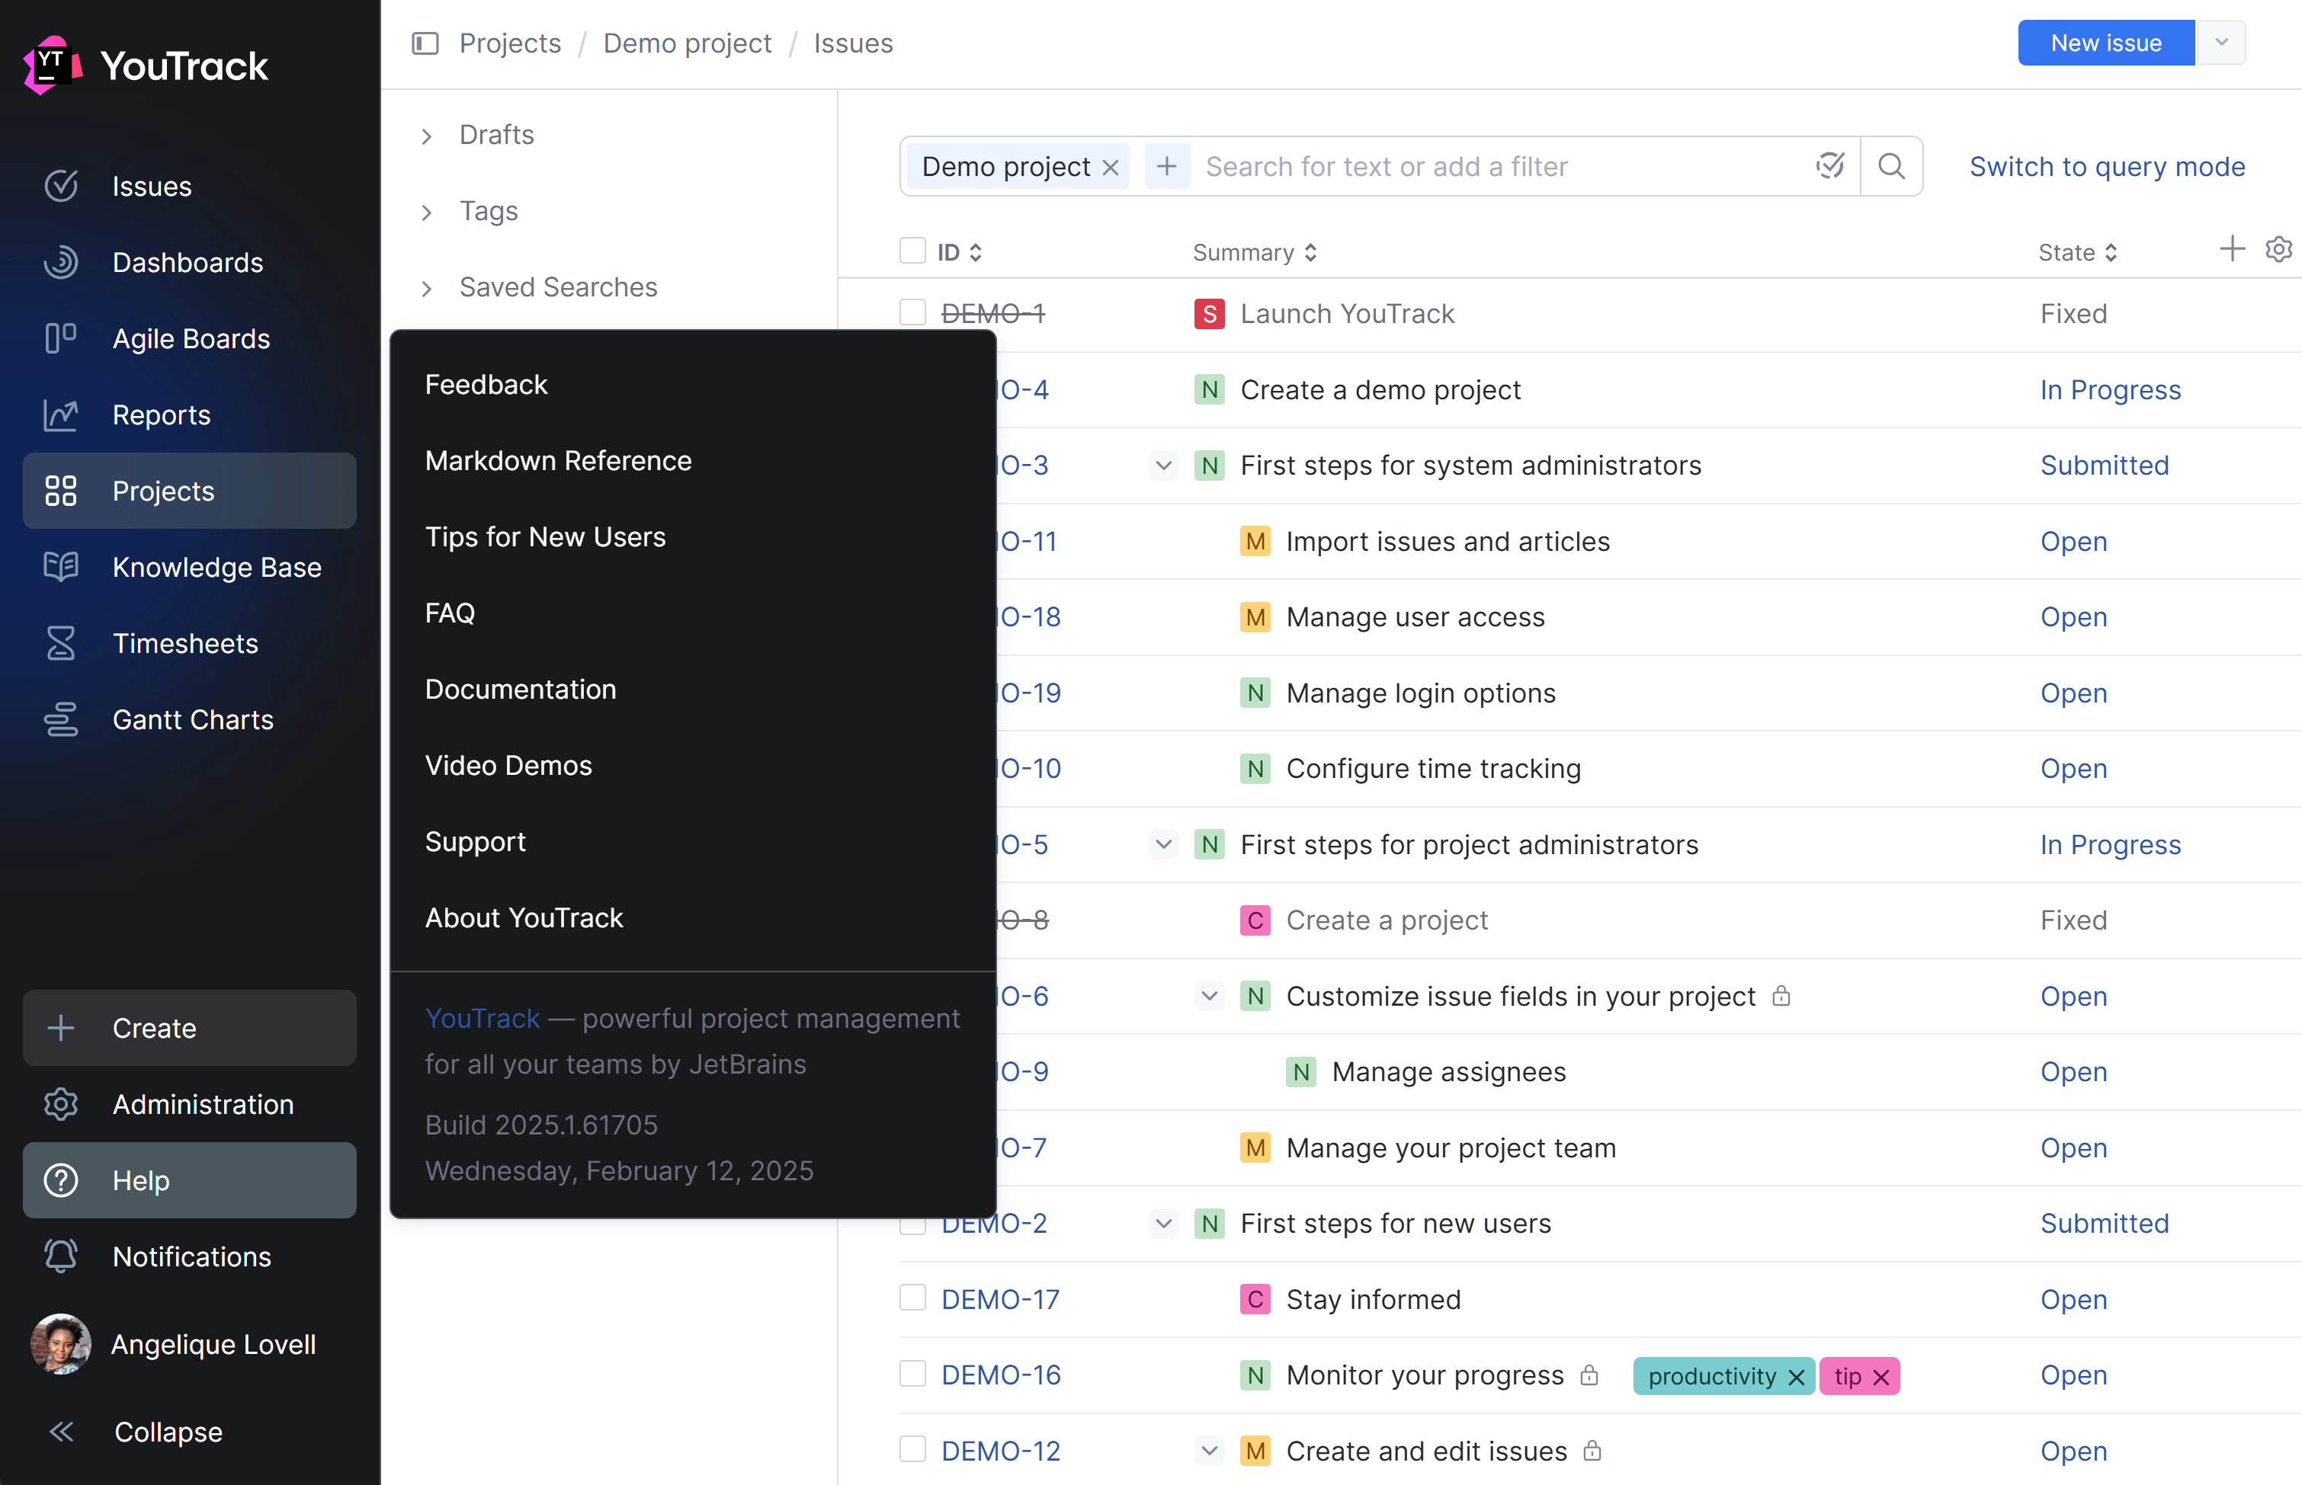The width and height of the screenshot is (2302, 1485).
Task: Click Switch to query mode link
Action: pos(2106,167)
